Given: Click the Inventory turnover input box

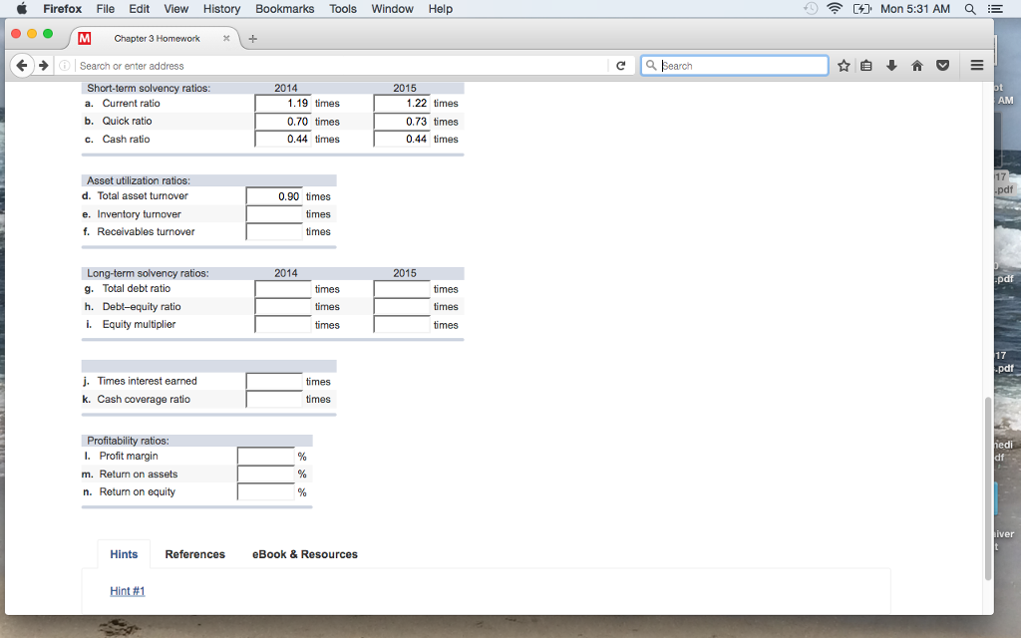Looking at the screenshot, I should [274, 214].
